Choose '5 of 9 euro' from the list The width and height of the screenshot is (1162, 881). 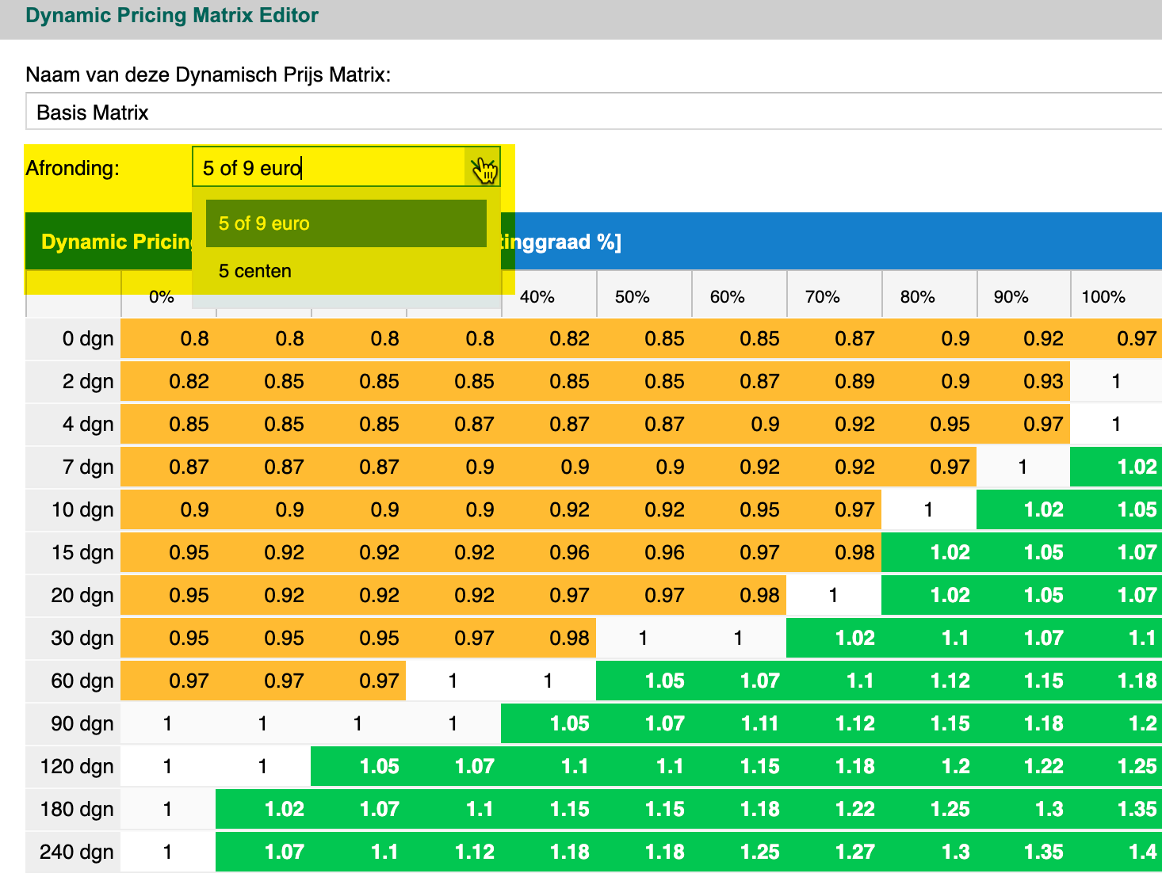click(x=346, y=223)
